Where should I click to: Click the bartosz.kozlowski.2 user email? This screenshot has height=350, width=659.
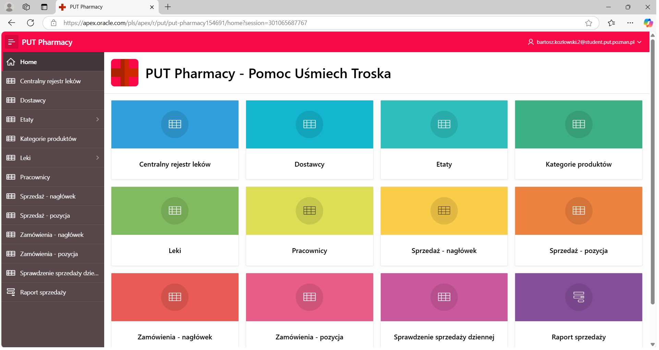[x=586, y=42]
